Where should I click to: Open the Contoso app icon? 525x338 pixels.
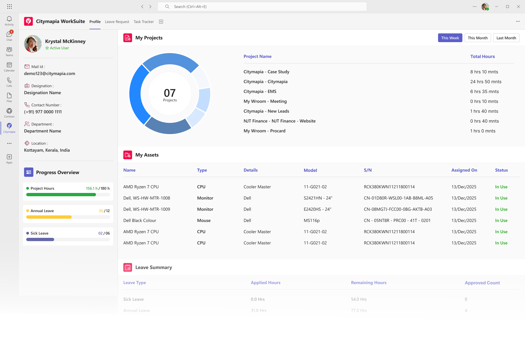pyautogui.click(x=9, y=113)
